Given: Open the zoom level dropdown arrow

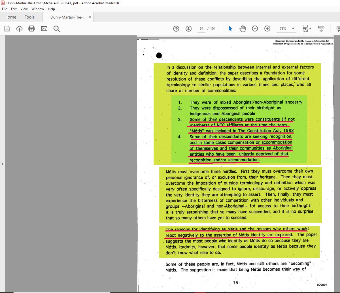Looking at the screenshot, I should pyautogui.click(x=293, y=29).
